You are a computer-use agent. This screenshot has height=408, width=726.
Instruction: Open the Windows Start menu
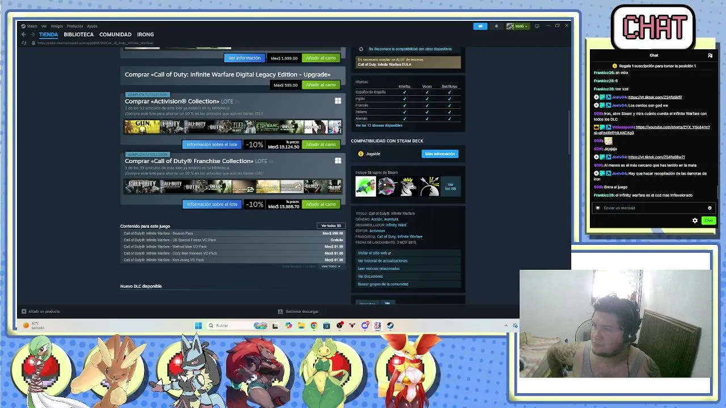point(198,325)
